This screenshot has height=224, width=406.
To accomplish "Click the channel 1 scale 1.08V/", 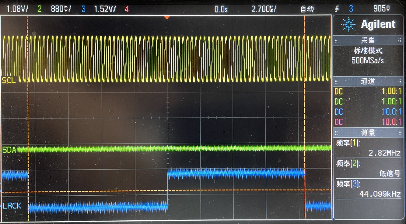I will 18,9.
